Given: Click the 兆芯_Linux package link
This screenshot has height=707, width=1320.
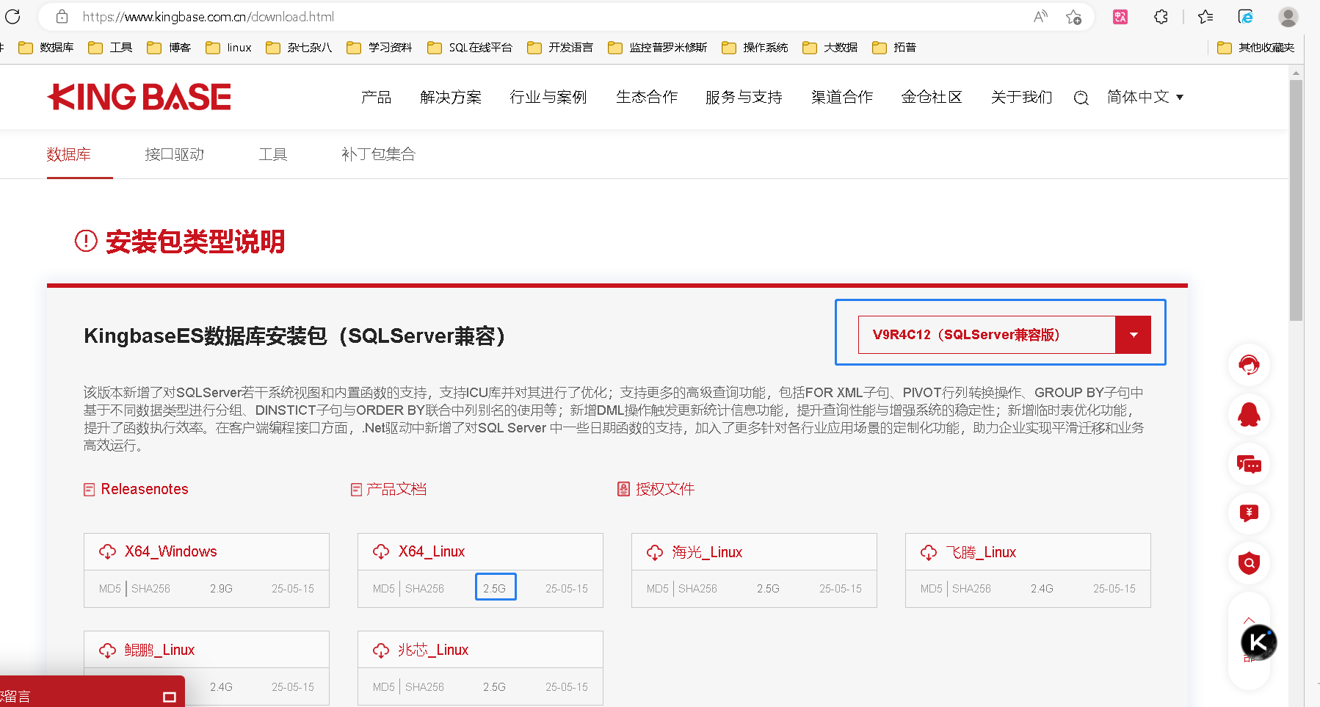Looking at the screenshot, I should pos(433,650).
